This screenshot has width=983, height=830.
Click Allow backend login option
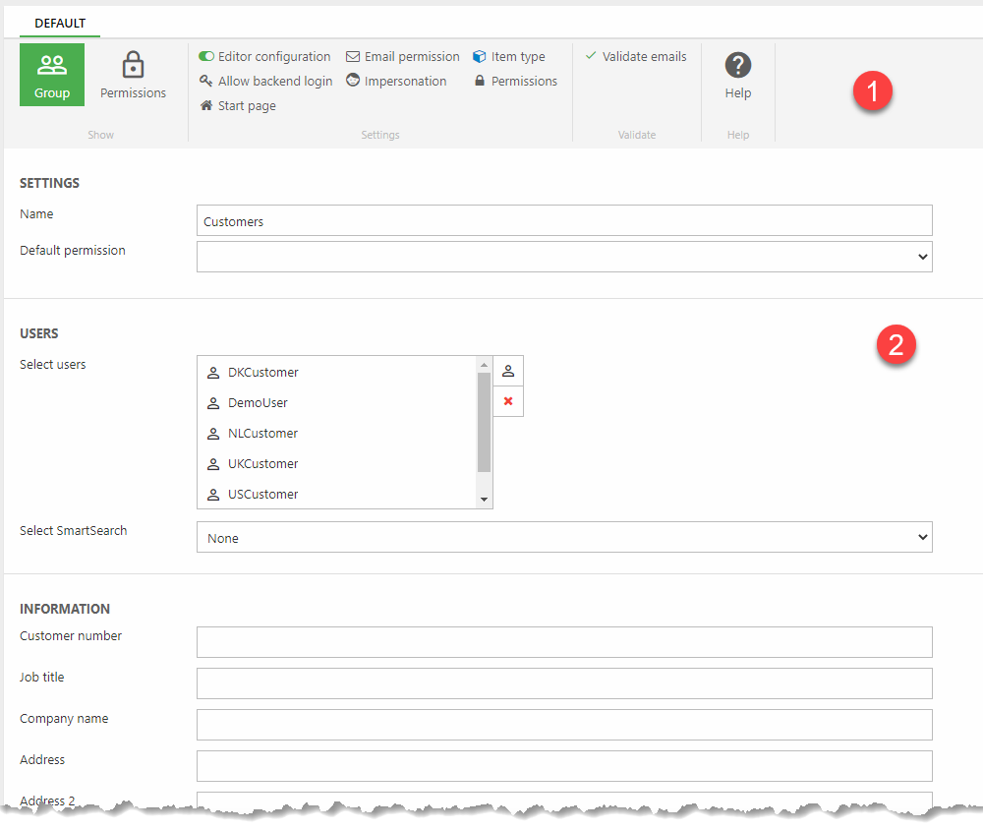coord(265,82)
